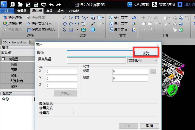195x130 pixels.
Task: Select the Circle drawing tool
Action: pos(65,24)
